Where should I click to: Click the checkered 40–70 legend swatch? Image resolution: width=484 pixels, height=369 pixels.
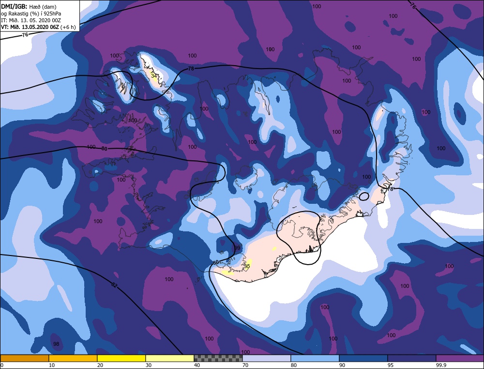click(x=218, y=358)
